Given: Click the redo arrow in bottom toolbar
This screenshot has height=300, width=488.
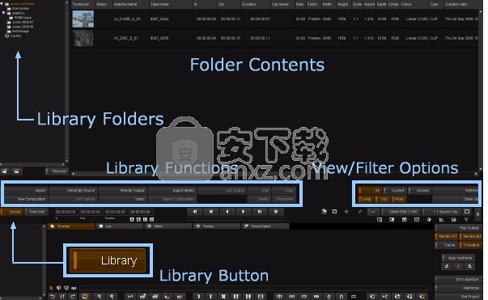Looking at the screenshot, I should pyautogui.click(x=73, y=296).
